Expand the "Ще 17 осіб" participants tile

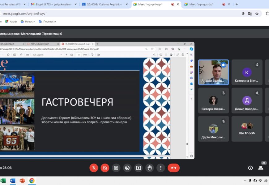point(247,129)
